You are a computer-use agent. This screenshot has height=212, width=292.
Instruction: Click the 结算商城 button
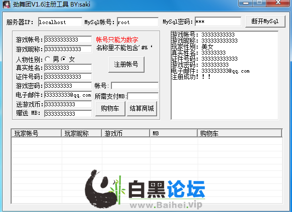pos(142,108)
